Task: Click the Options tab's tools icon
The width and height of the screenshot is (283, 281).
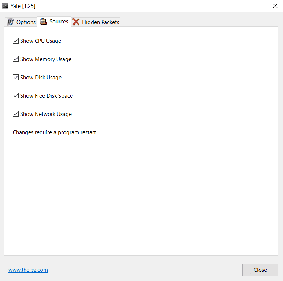Action: pos(10,22)
